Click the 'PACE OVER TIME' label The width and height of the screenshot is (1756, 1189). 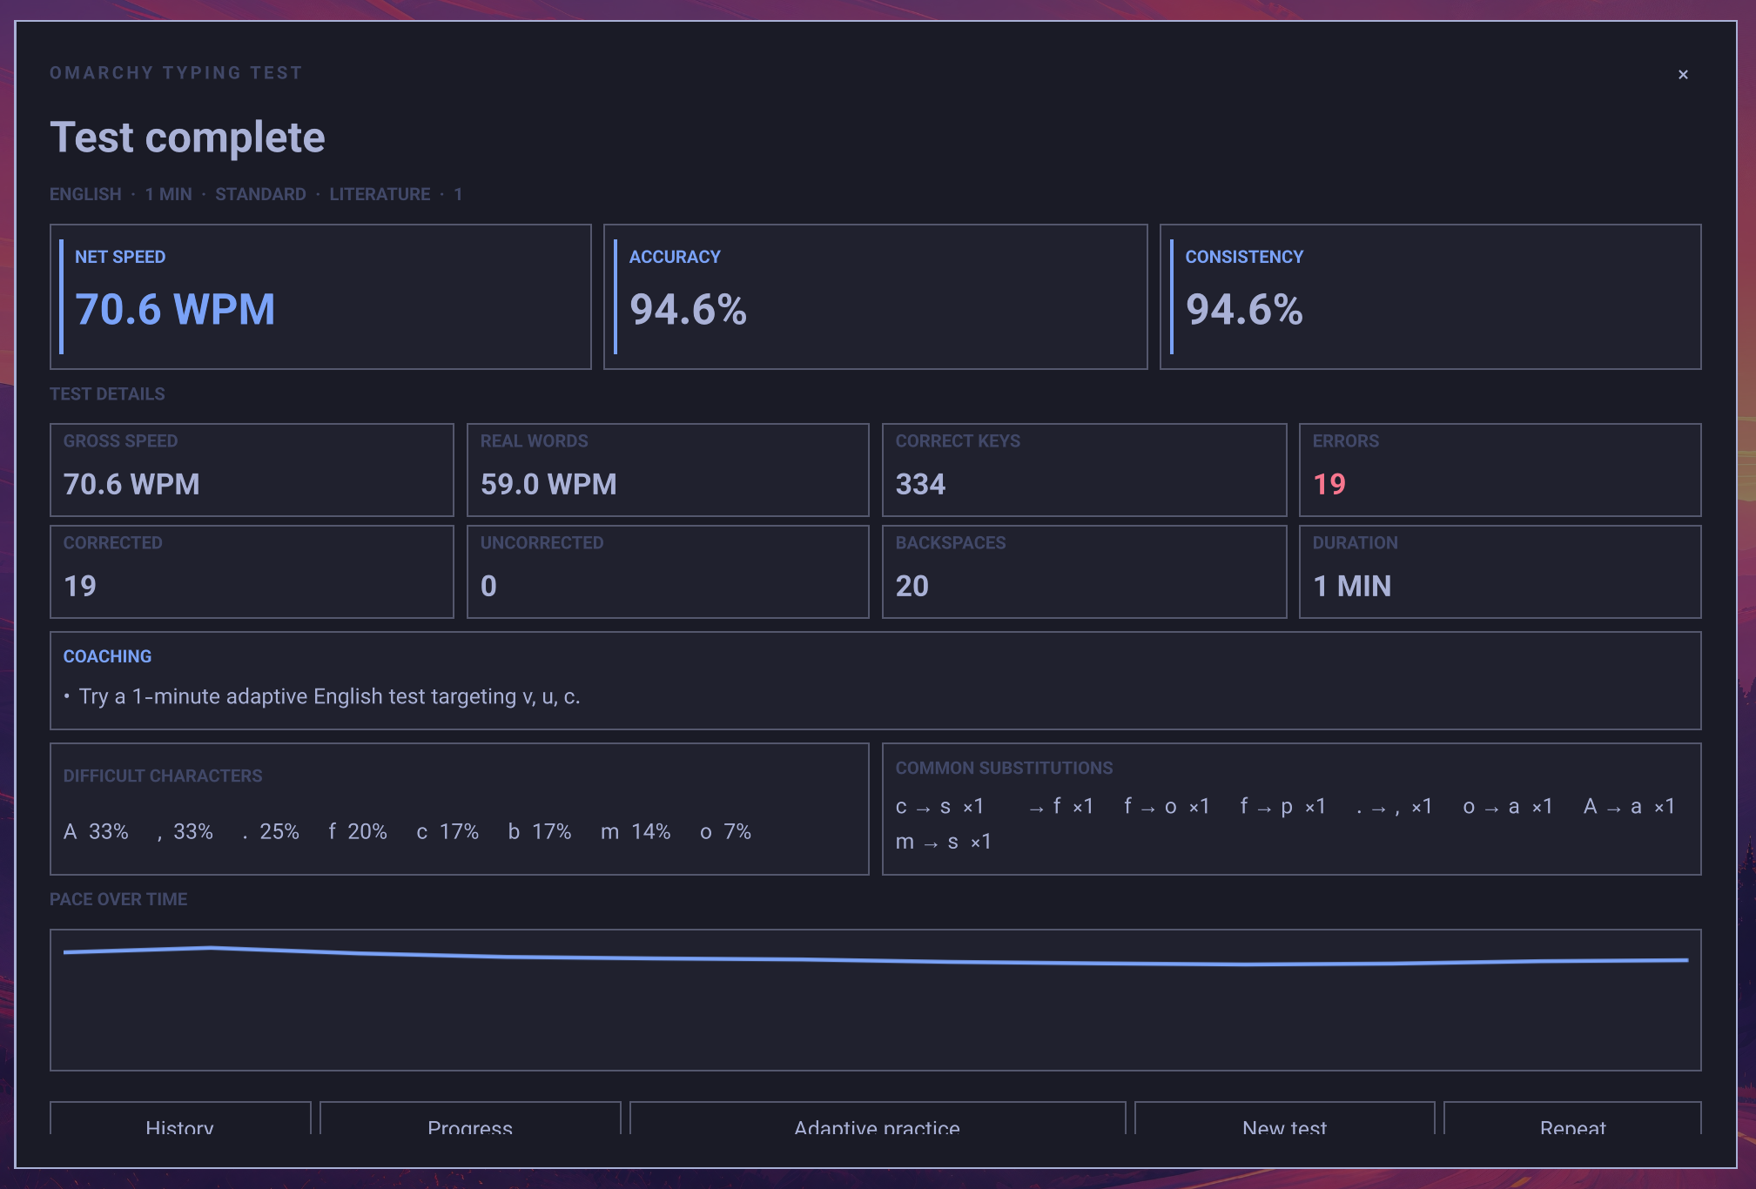pyautogui.click(x=118, y=899)
